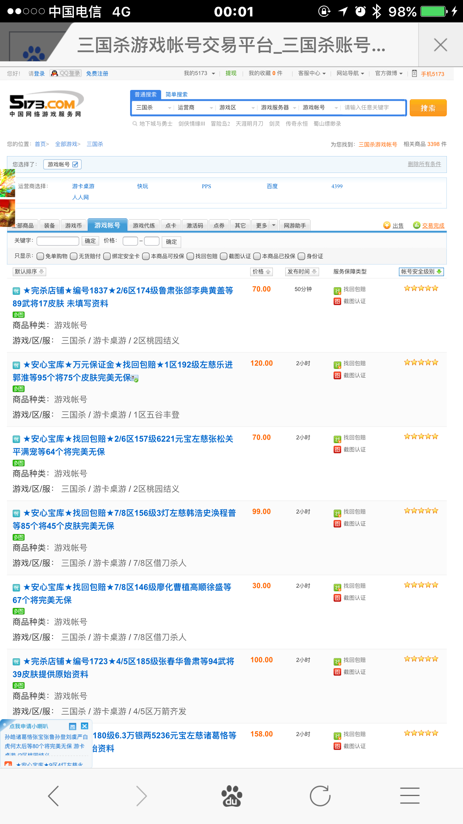This screenshot has width=463, height=824.
Task: Check the 绑定安全卡 filter
Action: (107, 256)
